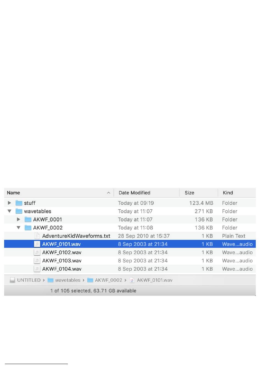Image resolution: width=261 pixels, height=391 pixels.
Task: Click 'Today at 09:19' date of stuff
Action: click(136, 203)
